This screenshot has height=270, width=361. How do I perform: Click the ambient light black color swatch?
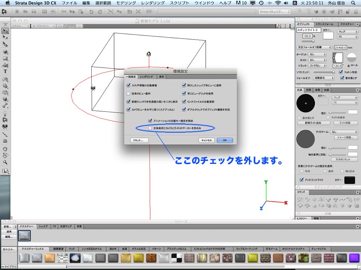[x=349, y=180]
